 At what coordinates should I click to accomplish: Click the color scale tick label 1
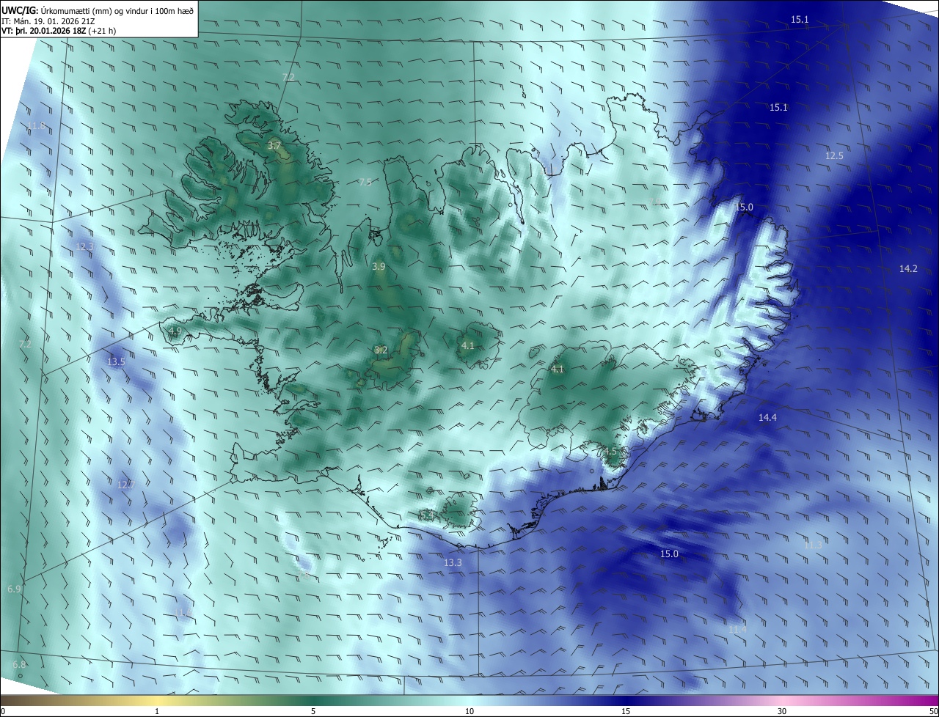(x=157, y=711)
